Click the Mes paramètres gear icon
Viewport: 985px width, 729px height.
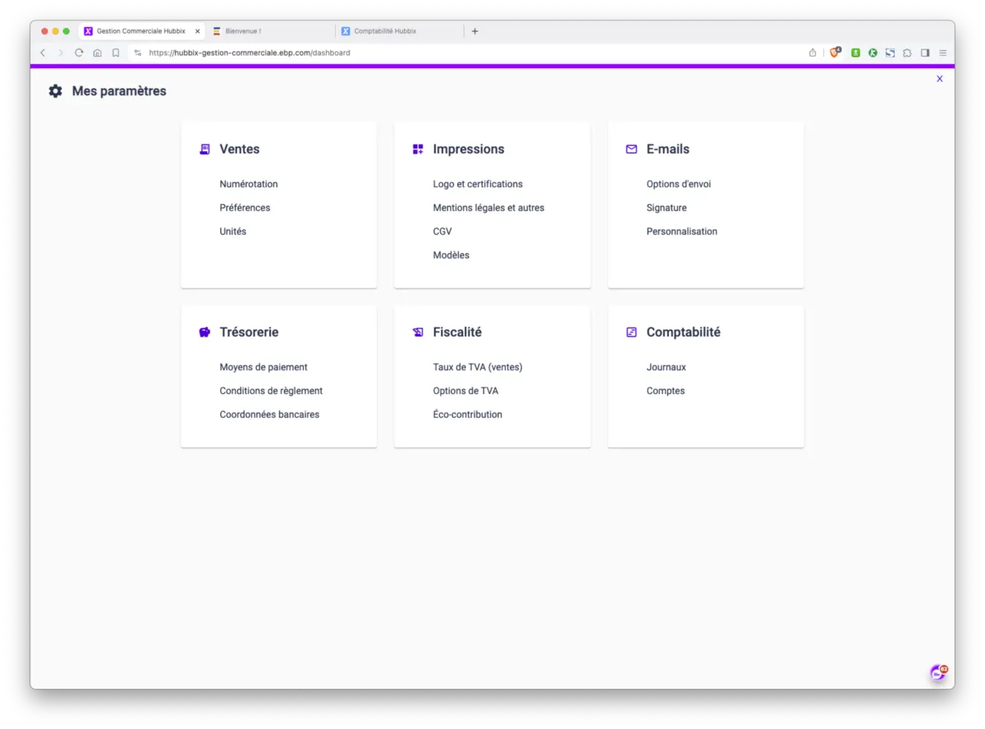[55, 91]
